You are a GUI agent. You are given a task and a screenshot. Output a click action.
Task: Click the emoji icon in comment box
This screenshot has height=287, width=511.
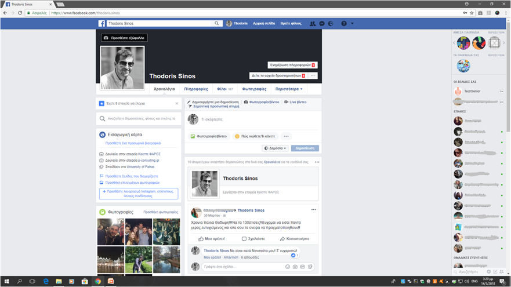288,267
